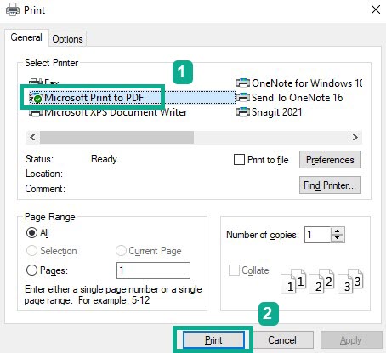
Task: Select OneNote for Windows 10 printer icon
Action: pos(243,83)
